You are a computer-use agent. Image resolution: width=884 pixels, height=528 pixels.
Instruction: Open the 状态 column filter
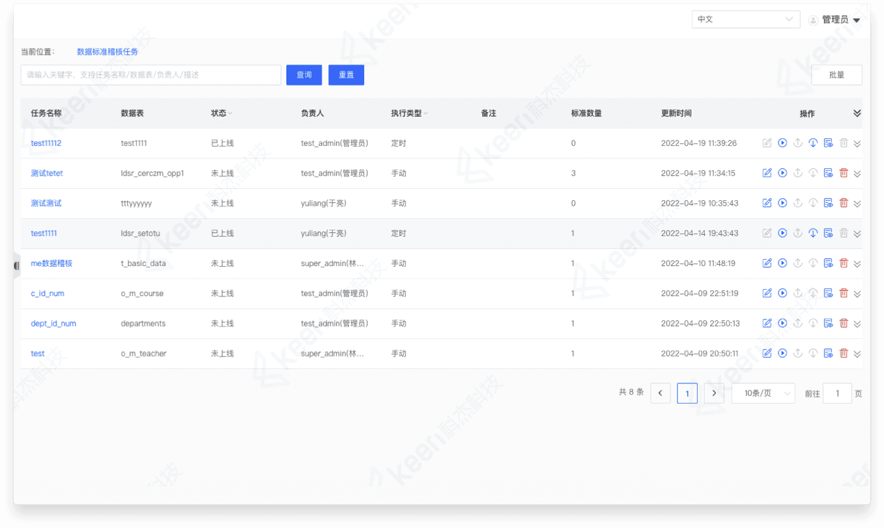coord(231,114)
